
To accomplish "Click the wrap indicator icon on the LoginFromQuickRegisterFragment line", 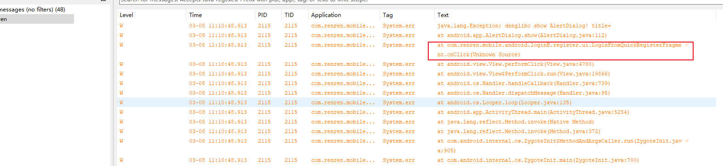I will [x=687, y=45].
